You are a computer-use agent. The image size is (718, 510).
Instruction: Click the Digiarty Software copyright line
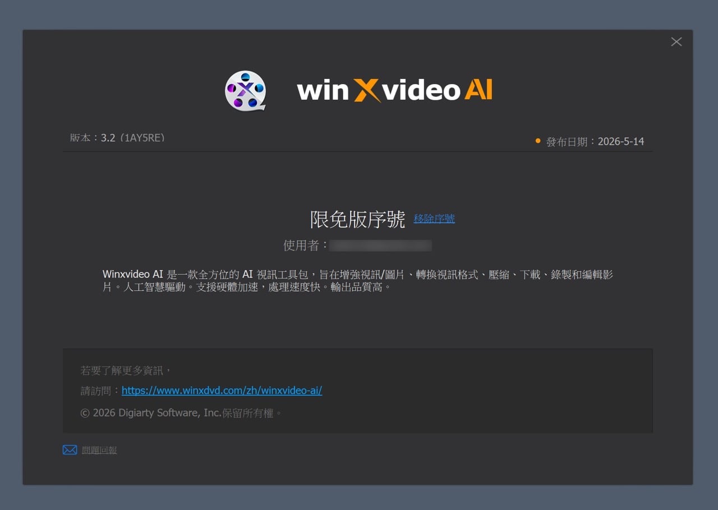click(x=181, y=413)
